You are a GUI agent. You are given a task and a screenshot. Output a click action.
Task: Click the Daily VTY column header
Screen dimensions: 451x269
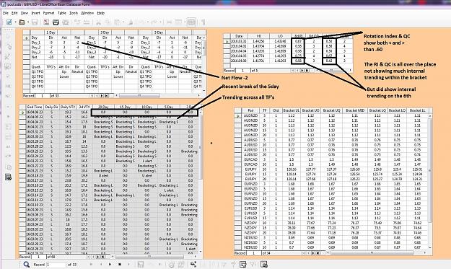(68, 107)
